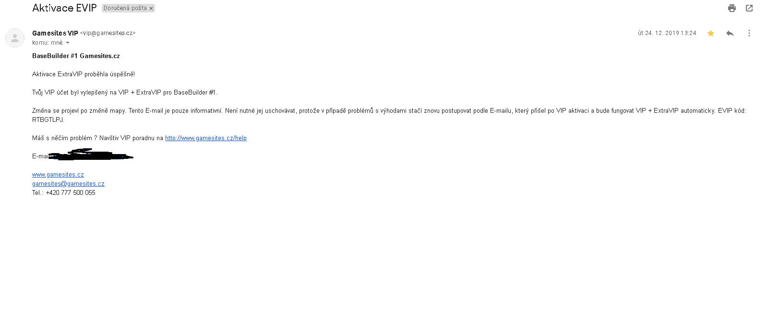
Task: Click the sender name Gamesites VIP
Action: tap(55, 33)
